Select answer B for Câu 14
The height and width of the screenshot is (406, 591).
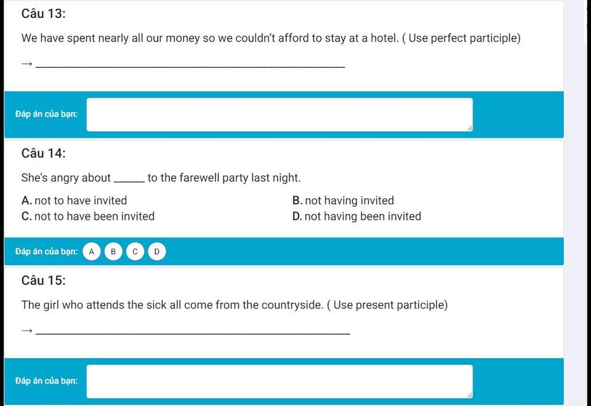[113, 251]
